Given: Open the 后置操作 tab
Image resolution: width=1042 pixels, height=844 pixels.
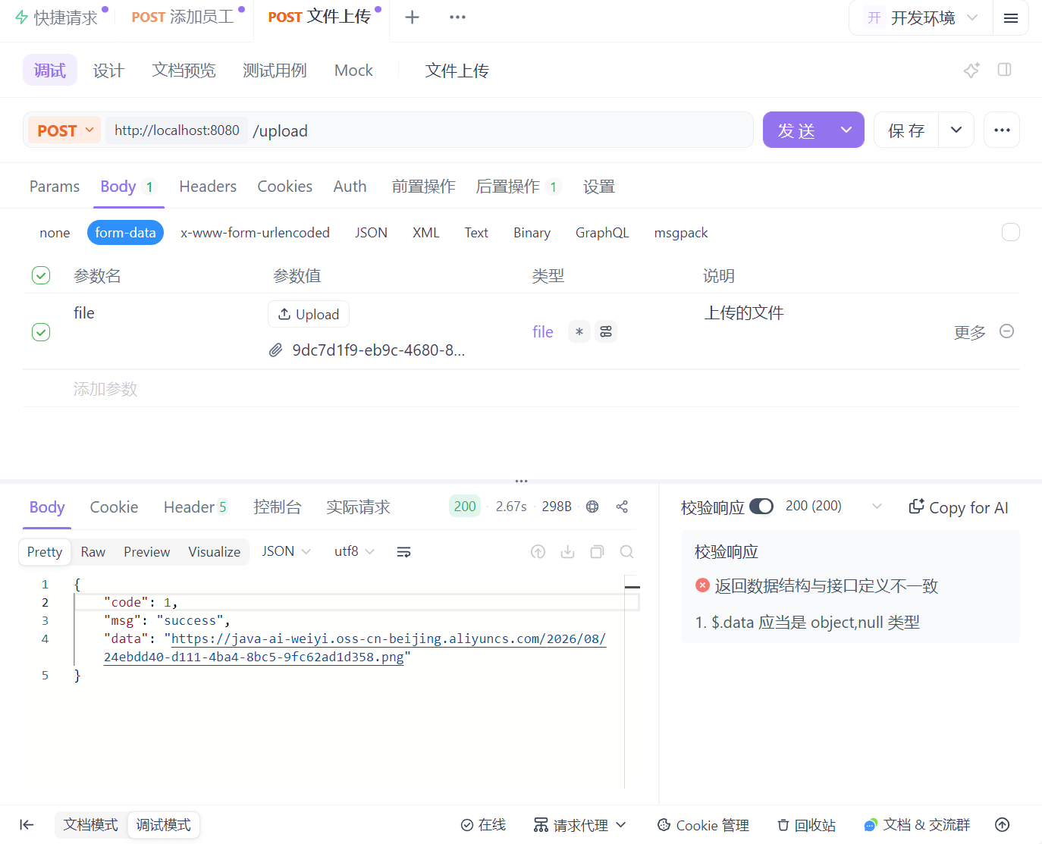Looking at the screenshot, I should pyautogui.click(x=518, y=187).
